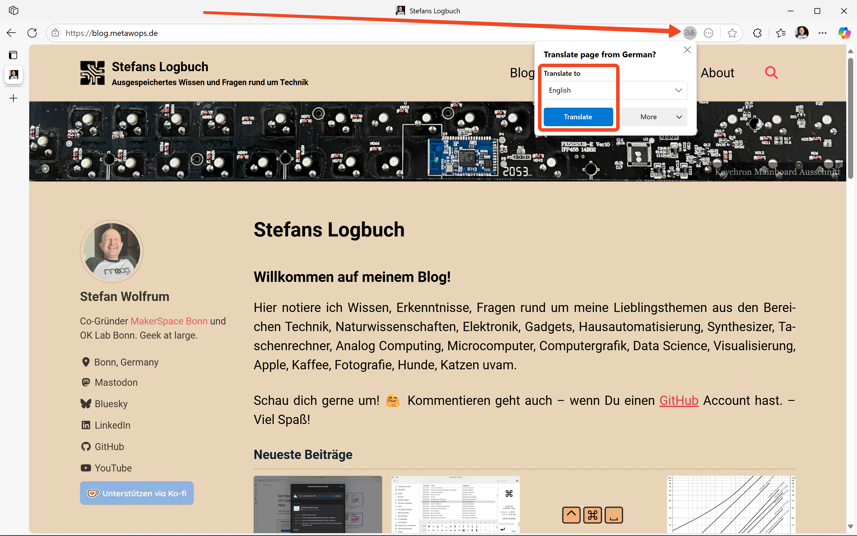The image size is (857, 536).
Task: Open the Extensions puzzle icon
Action: [x=757, y=33]
